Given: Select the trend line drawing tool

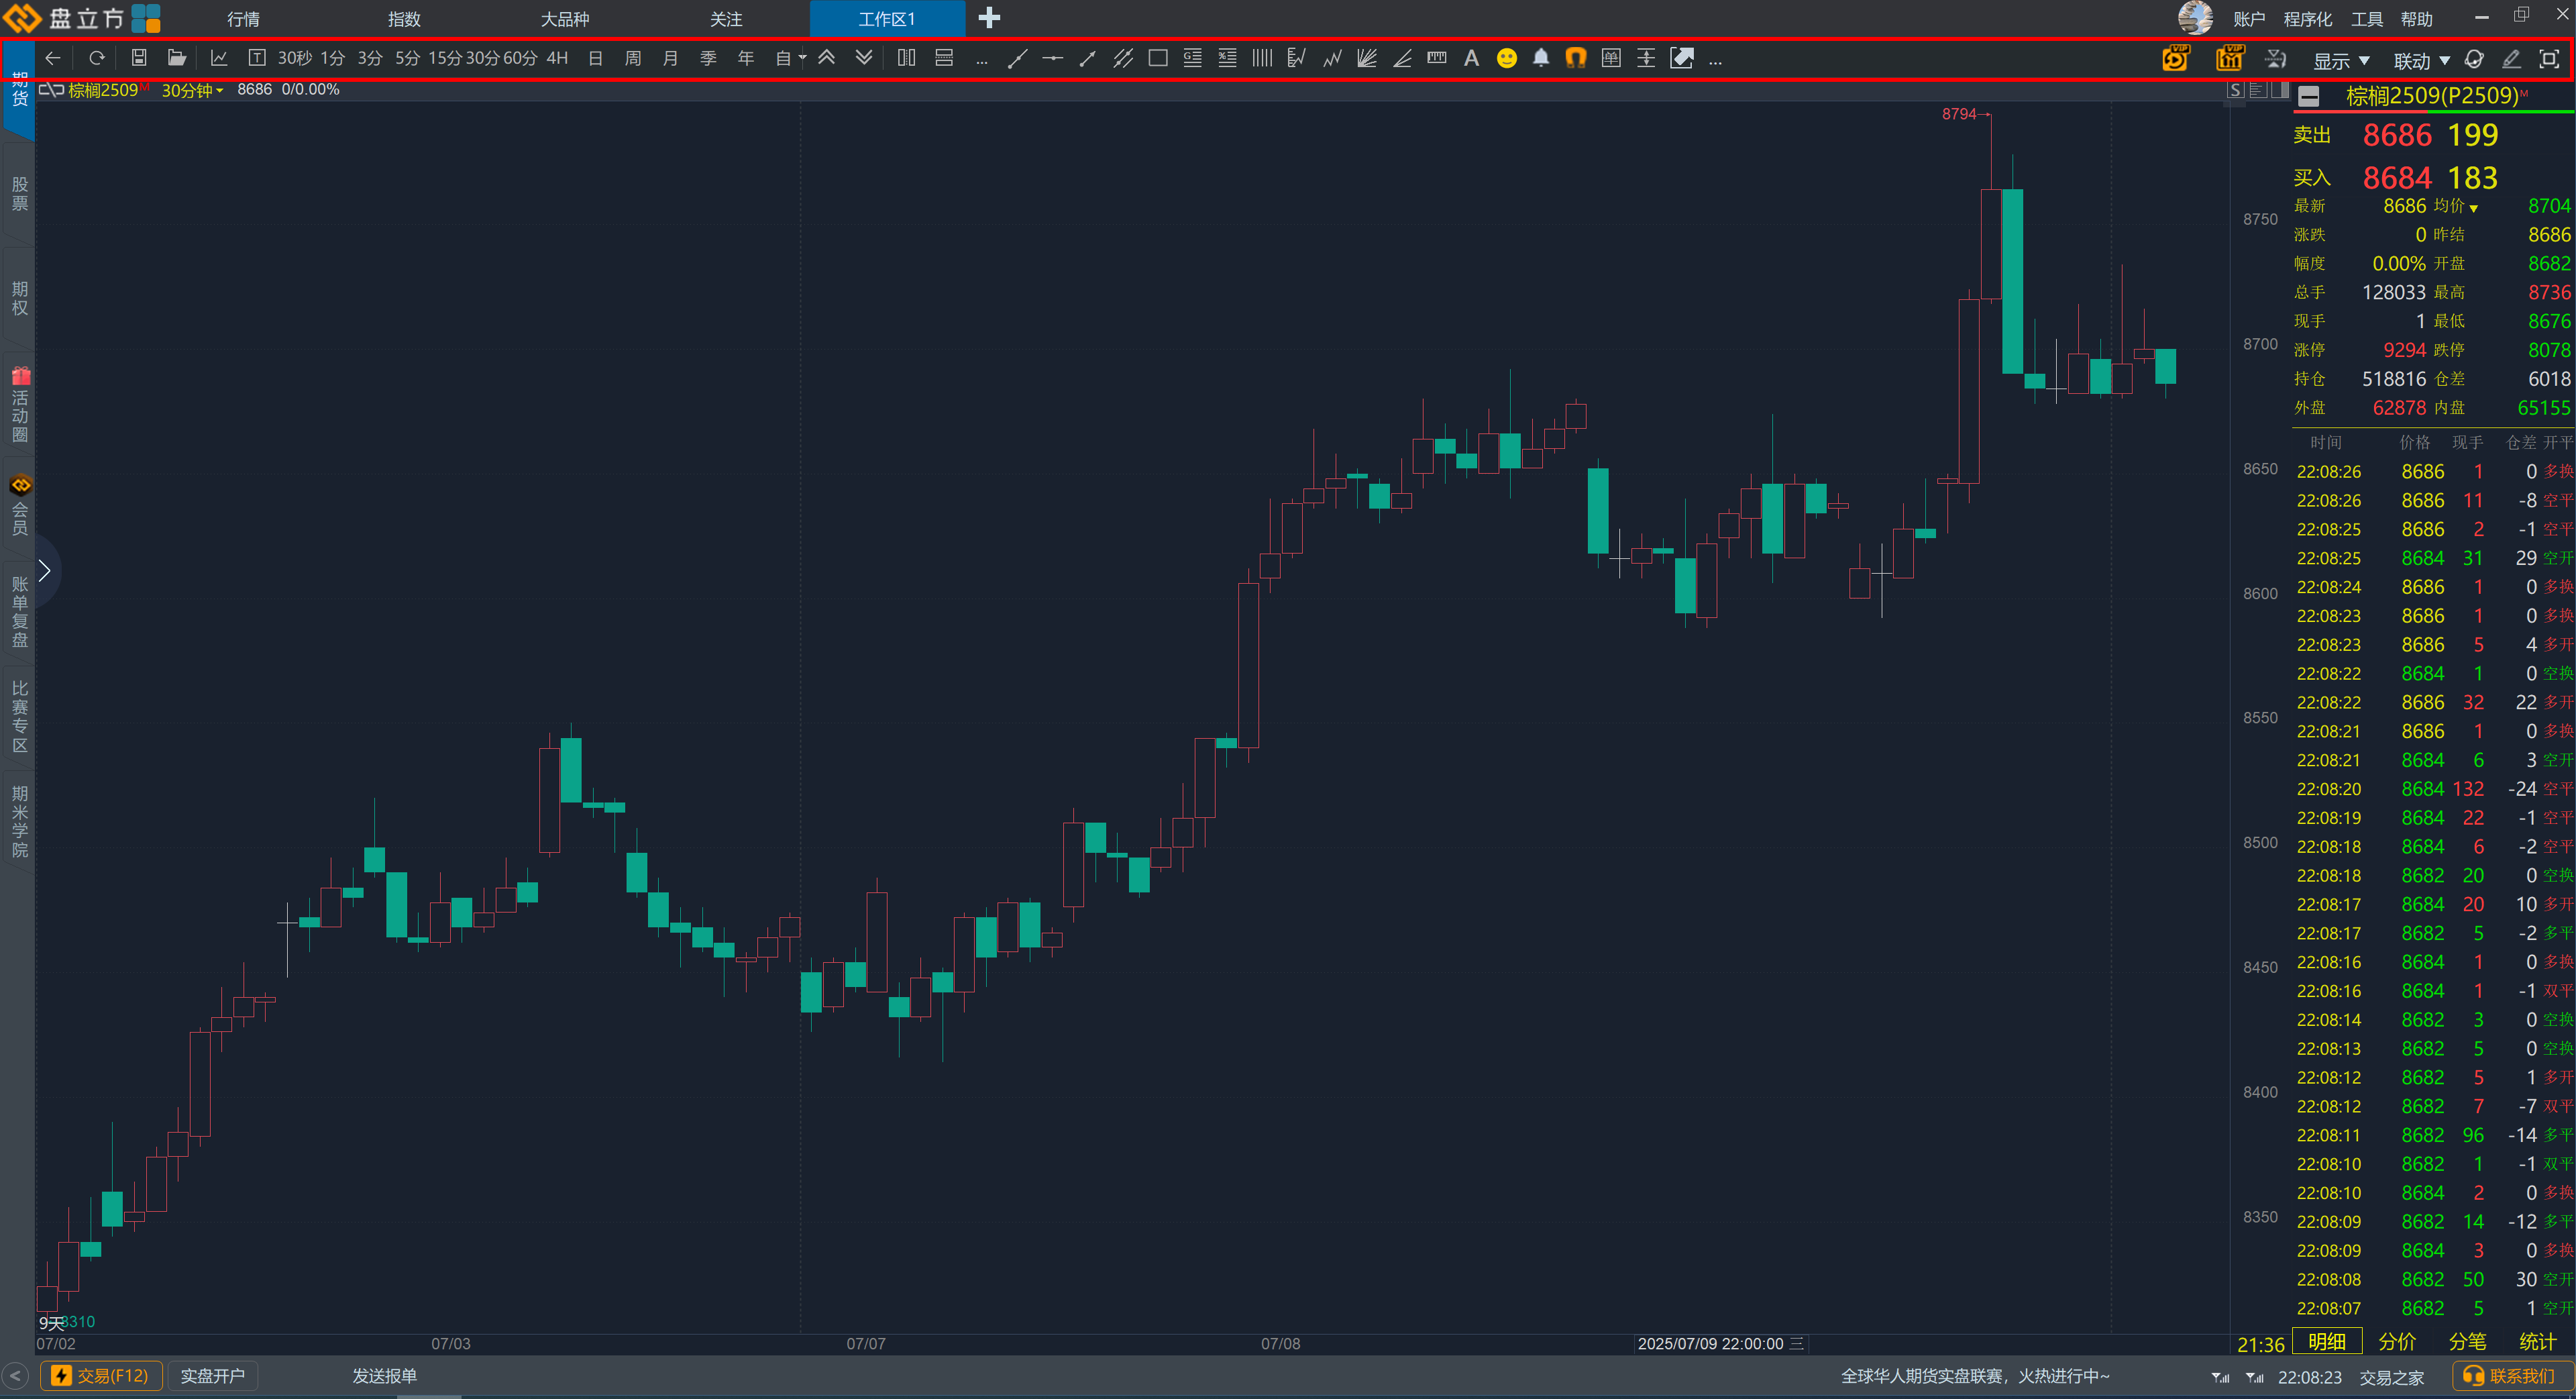Looking at the screenshot, I should (1017, 59).
